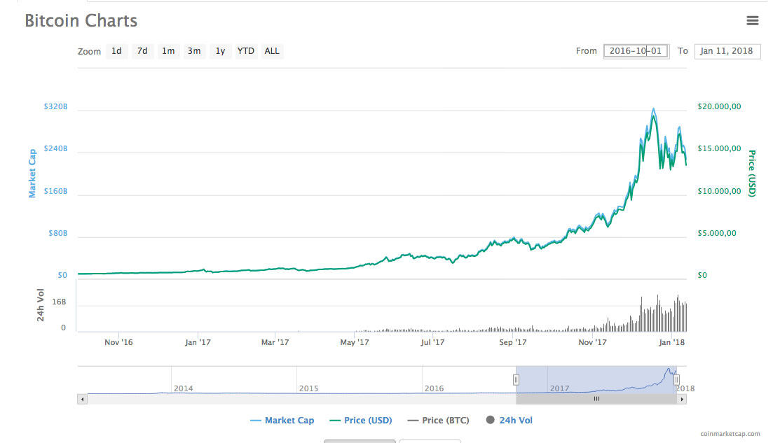The width and height of the screenshot is (773, 443).
Task: Set zoom range to 1m
Action: 168,51
